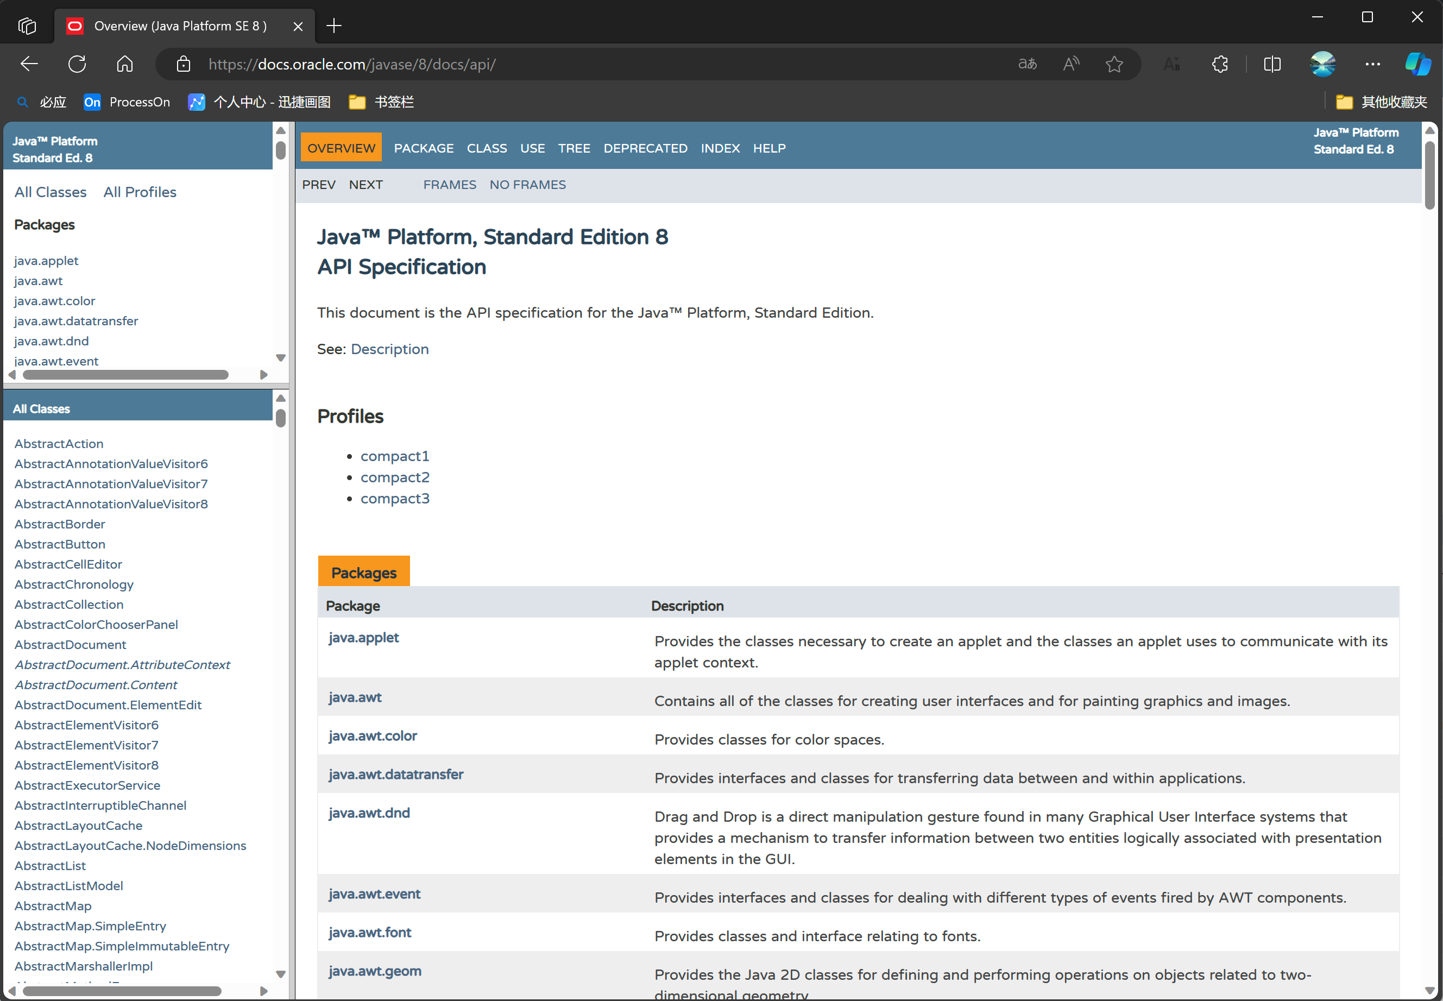The width and height of the screenshot is (1443, 1001).
Task: Open the DEPRECATED navigation tab
Action: (x=645, y=149)
